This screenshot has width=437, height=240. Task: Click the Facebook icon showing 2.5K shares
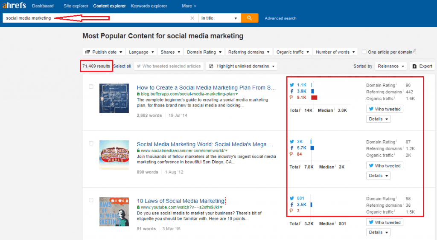coord(292,204)
